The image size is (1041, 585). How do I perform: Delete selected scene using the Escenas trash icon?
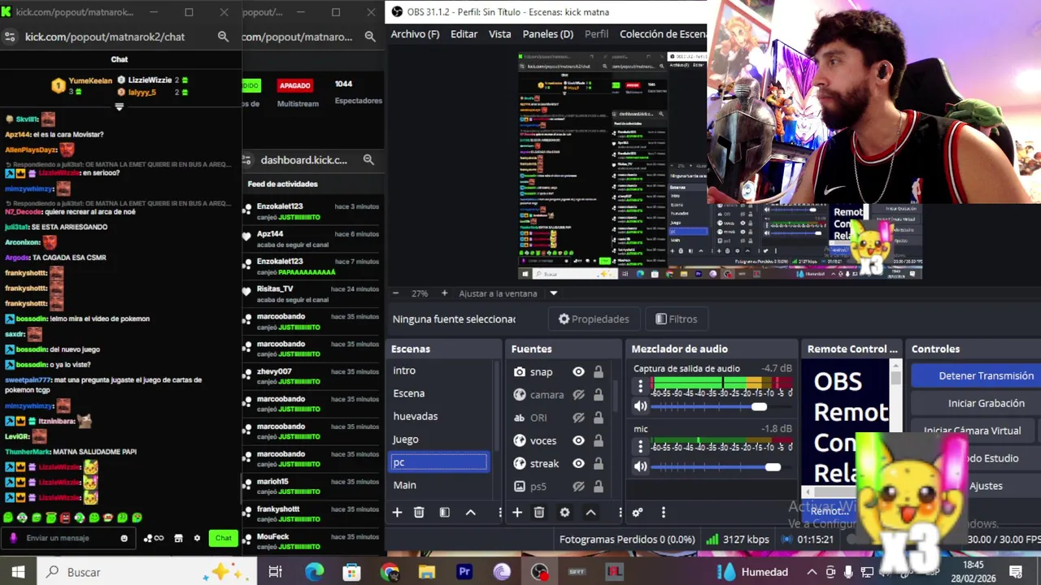(419, 513)
